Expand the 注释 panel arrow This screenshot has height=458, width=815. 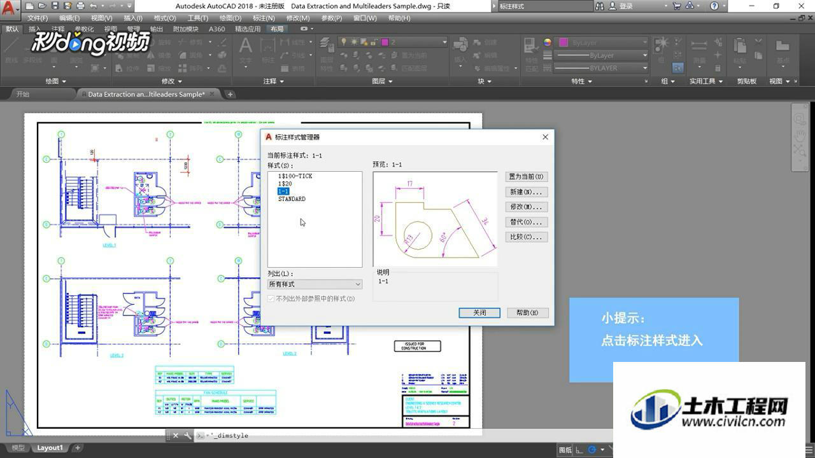(282, 81)
